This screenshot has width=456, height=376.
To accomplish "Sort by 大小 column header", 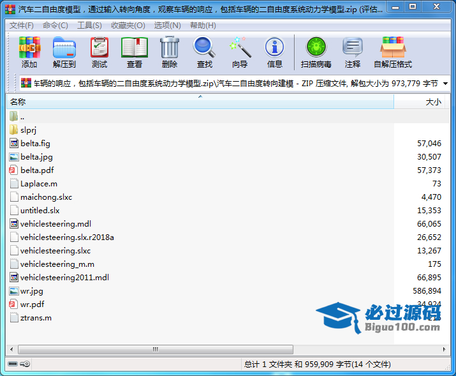I will (x=433, y=102).
